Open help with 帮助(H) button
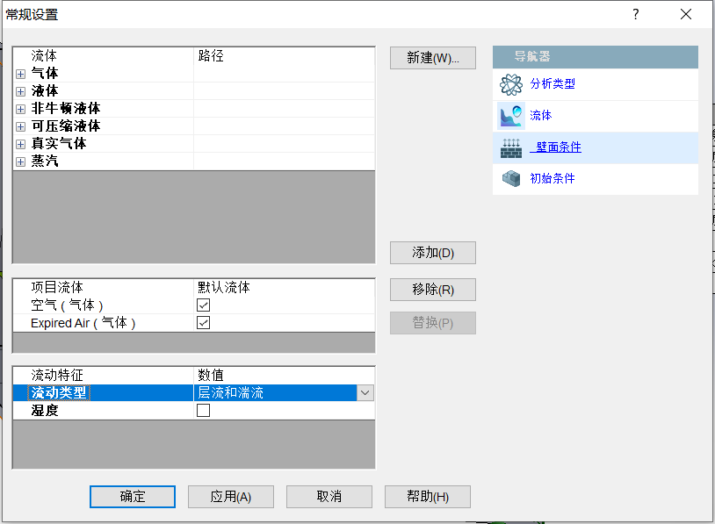Viewport: 715px width, 524px height. [427, 496]
